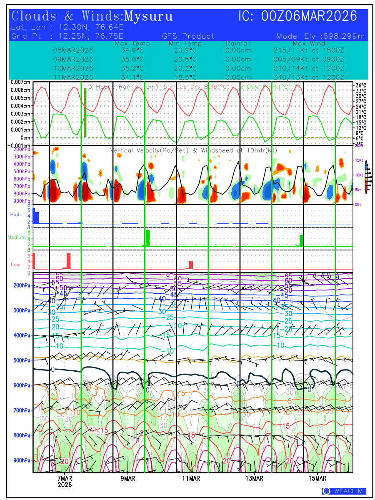Click the Model Elv :698.299m text
Screen dimensions: 375x500
pyautogui.click(x=320, y=36)
